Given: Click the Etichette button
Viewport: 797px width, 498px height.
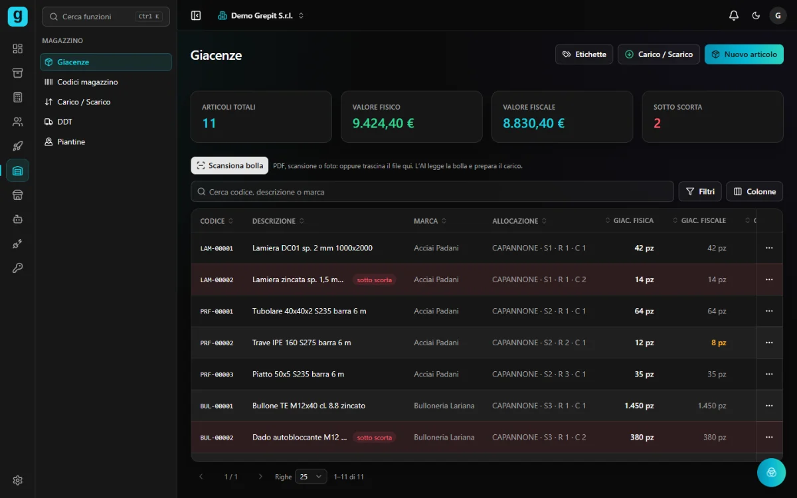Looking at the screenshot, I should click(584, 54).
